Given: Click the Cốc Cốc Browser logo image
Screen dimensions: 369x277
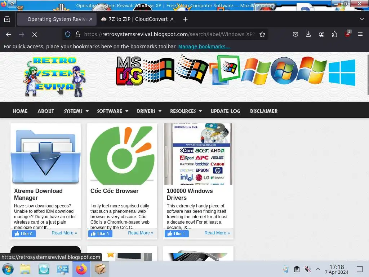Looking at the screenshot, I should (122, 154).
